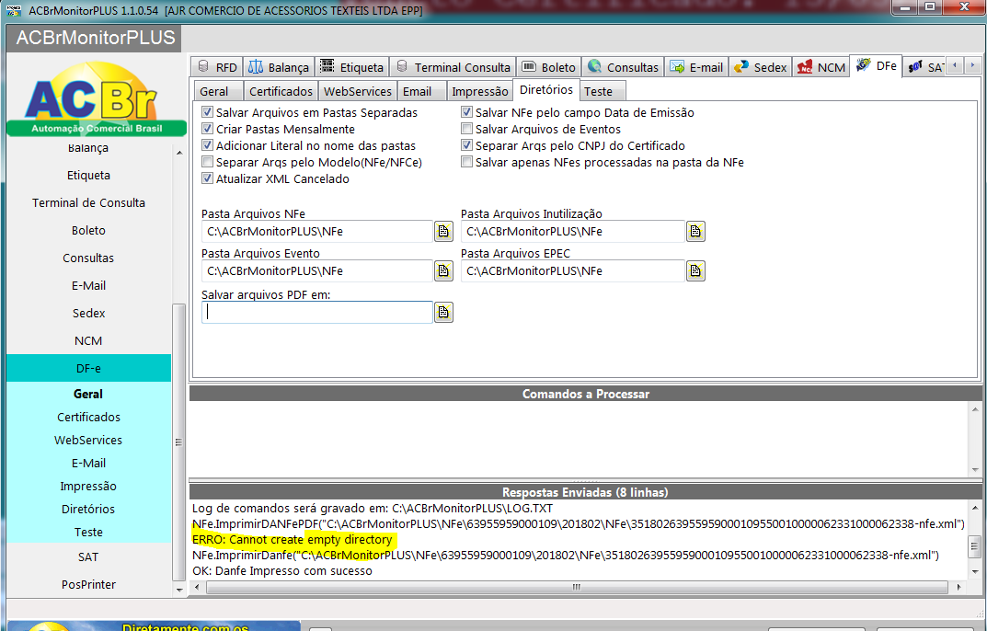Select Boleto in the sidebar

[88, 231]
